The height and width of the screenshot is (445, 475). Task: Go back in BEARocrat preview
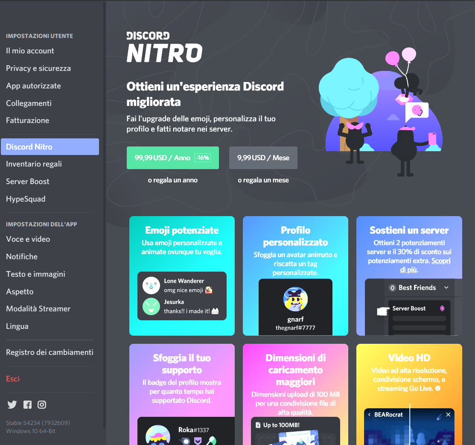[x=369, y=415]
